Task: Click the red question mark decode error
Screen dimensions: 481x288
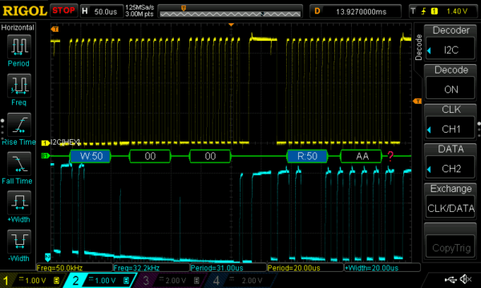Action: (390, 156)
